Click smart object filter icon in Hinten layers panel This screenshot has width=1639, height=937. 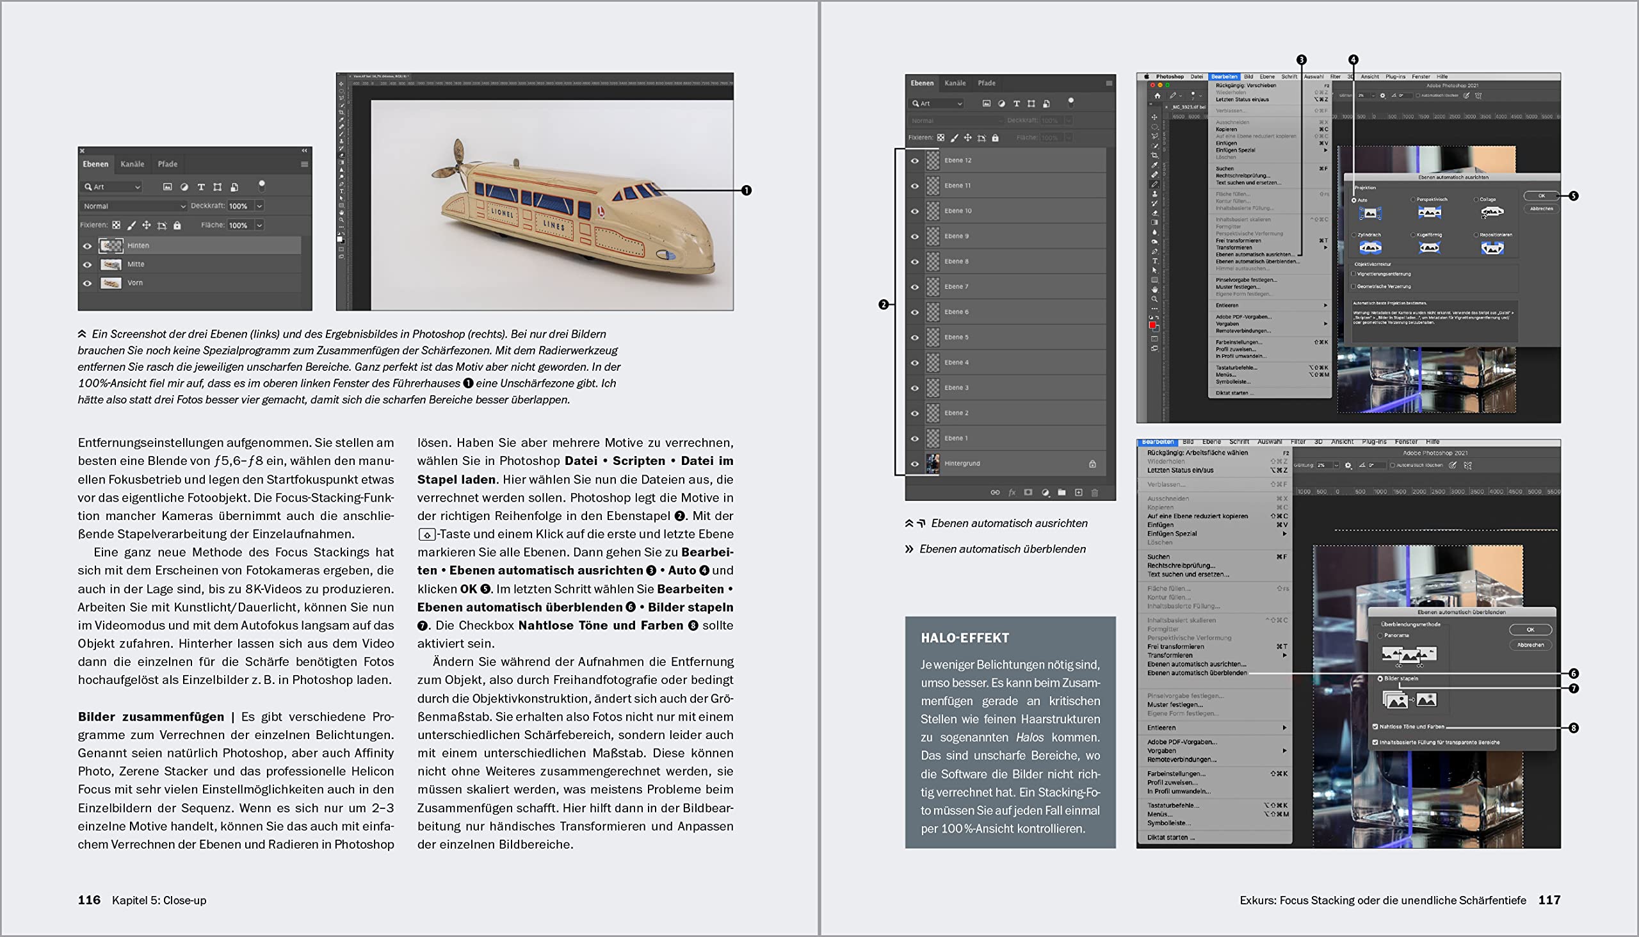click(234, 186)
